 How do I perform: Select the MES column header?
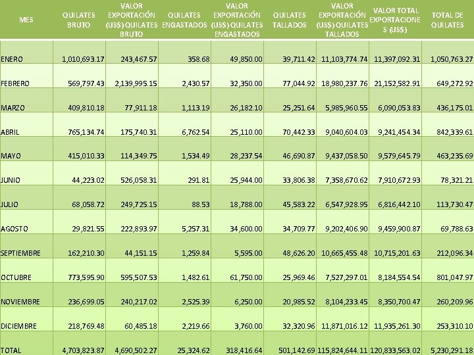click(x=26, y=20)
